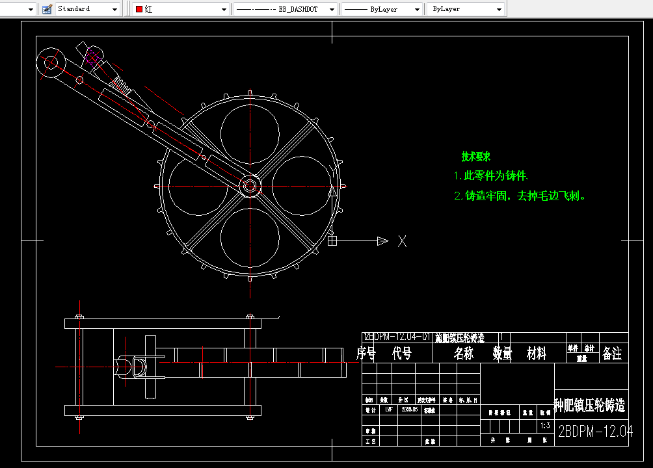Select the upper circular cutout in the wheel

[250, 134]
